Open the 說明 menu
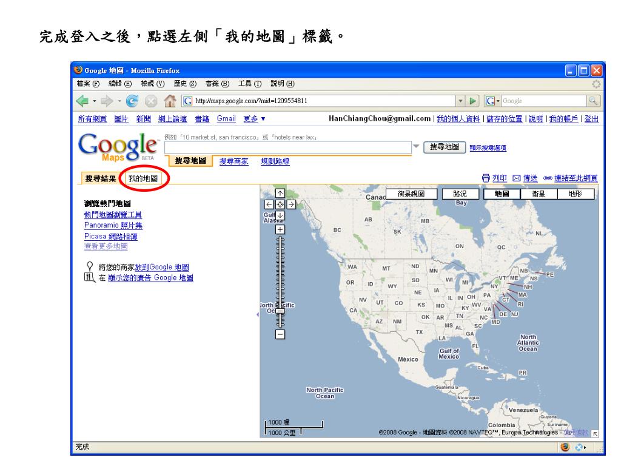Viewport: 621px width, 466px height. pyautogui.click(x=283, y=84)
